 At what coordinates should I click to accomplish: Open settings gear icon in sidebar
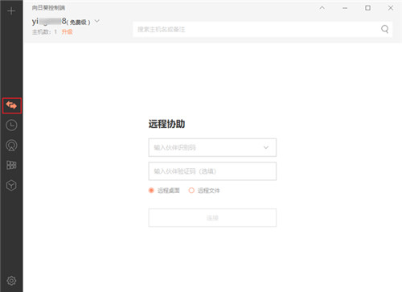coord(11,281)
